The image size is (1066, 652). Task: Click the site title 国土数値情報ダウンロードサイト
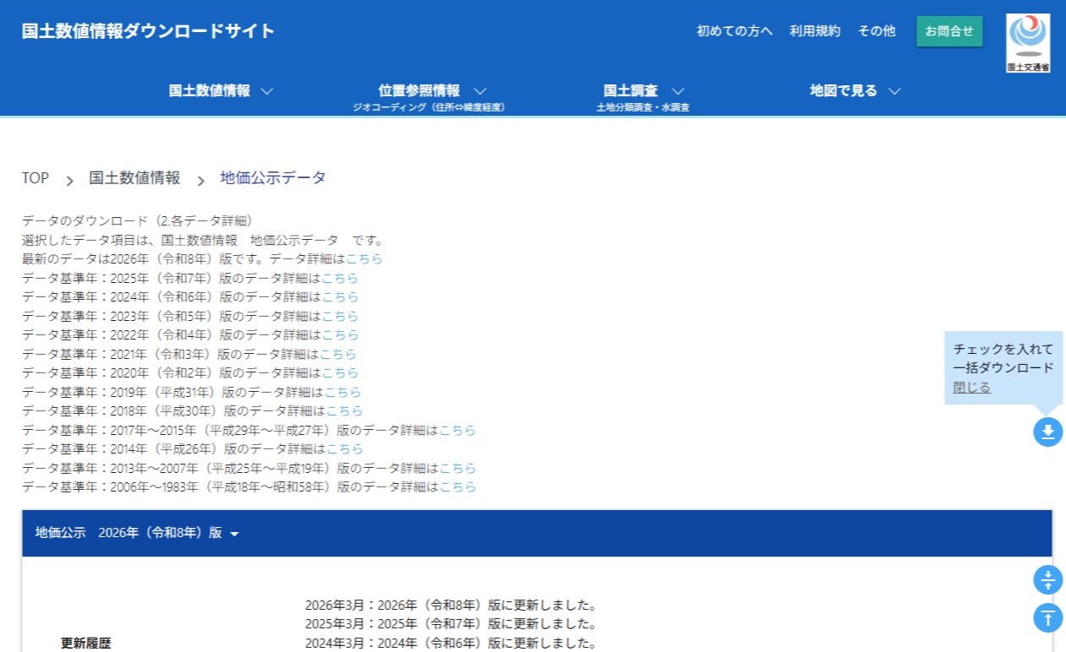coord(148,31)
